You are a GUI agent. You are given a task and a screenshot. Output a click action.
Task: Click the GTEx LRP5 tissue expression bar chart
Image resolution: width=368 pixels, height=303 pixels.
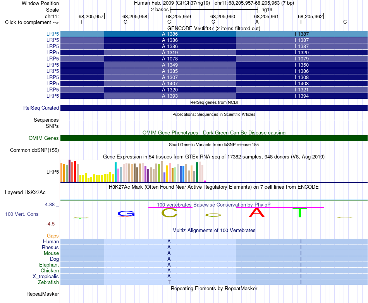(x=133, y=171)
